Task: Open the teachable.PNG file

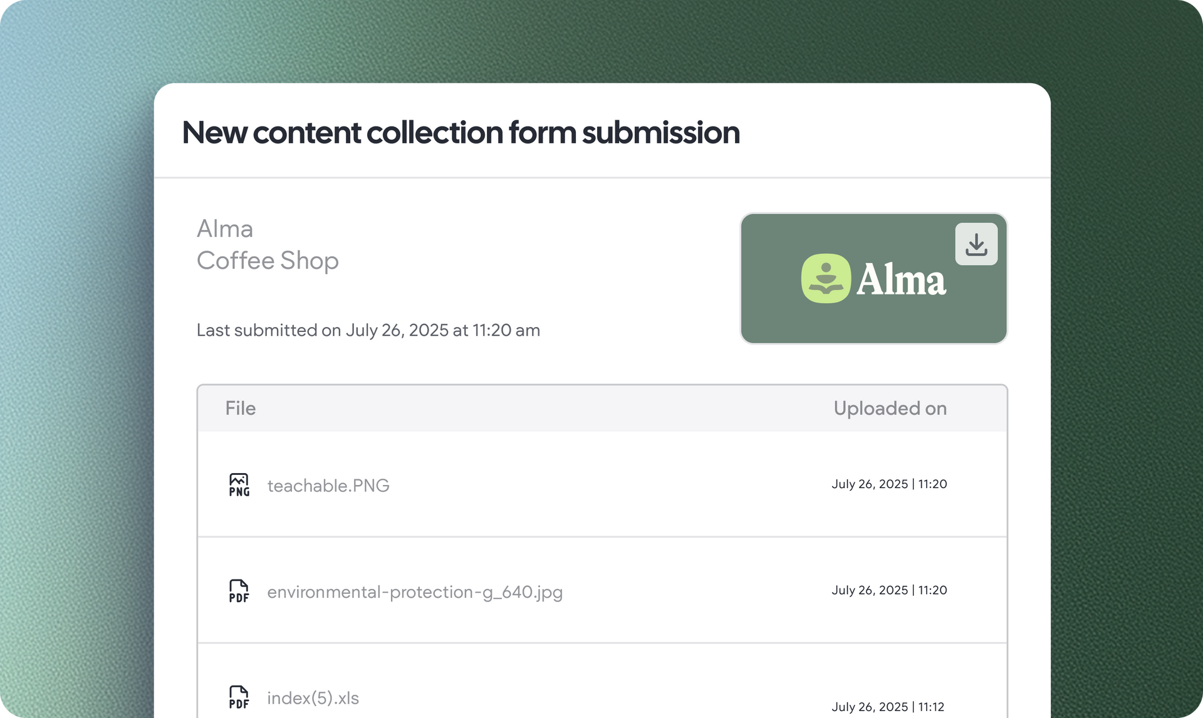Action: 328,486
